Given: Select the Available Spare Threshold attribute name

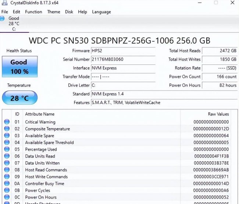Looking at the screenshot, I should click(x=49, y=143).
